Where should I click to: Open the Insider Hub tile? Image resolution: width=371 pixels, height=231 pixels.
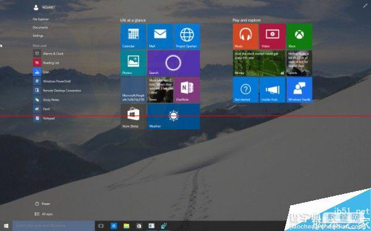[x=272, y=90]
